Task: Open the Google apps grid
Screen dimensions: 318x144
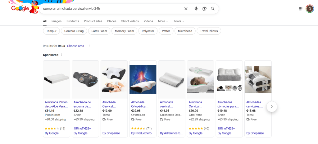Action: [x=300, y=9]
